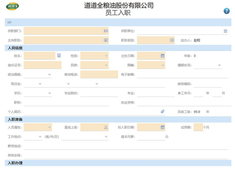Click the 邮政编码 input field

point(208,84)
